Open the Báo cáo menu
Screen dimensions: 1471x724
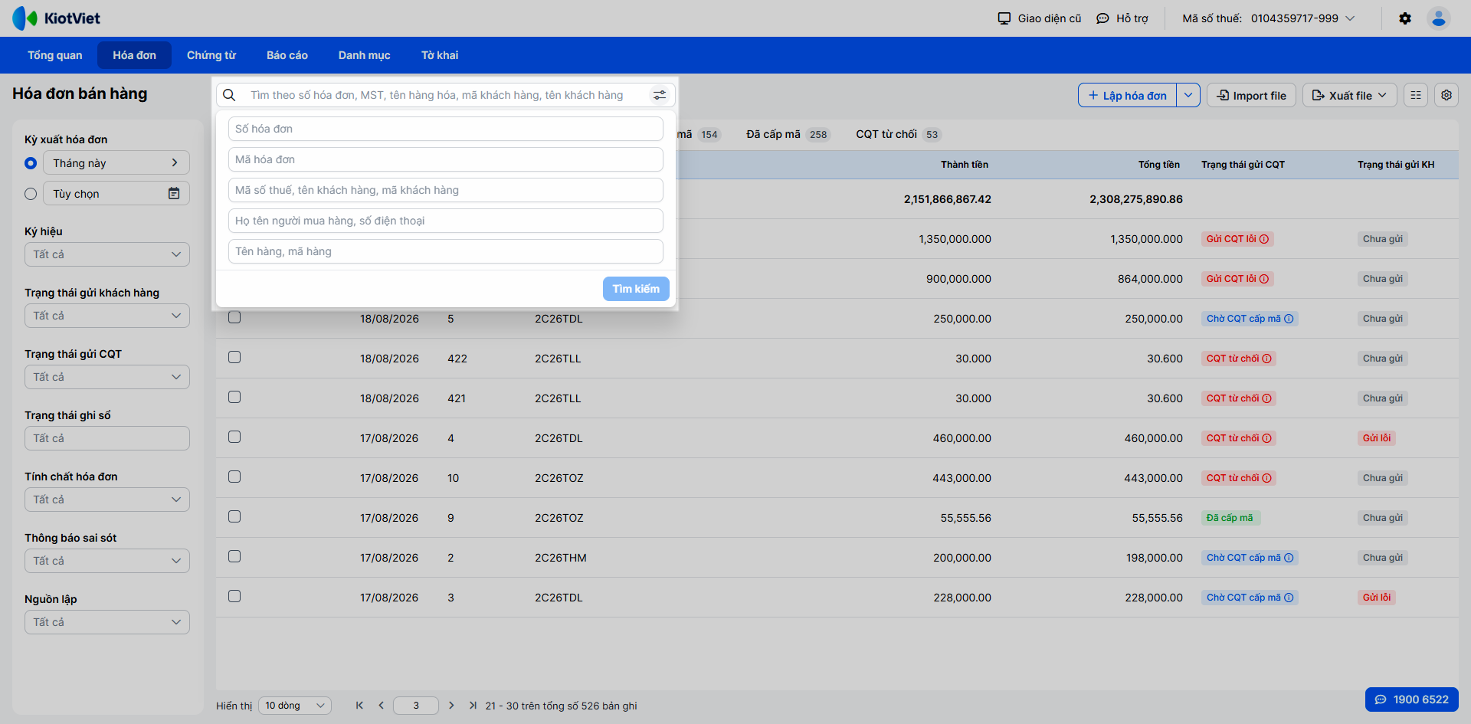tap(287, 55)
